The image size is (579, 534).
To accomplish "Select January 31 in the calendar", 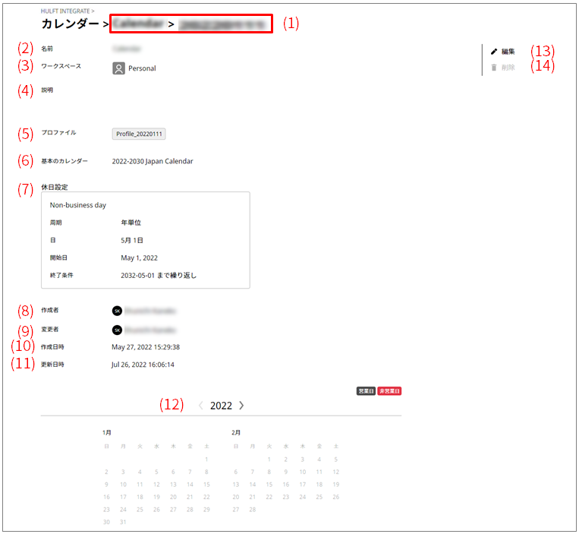I will click(123, 522).
